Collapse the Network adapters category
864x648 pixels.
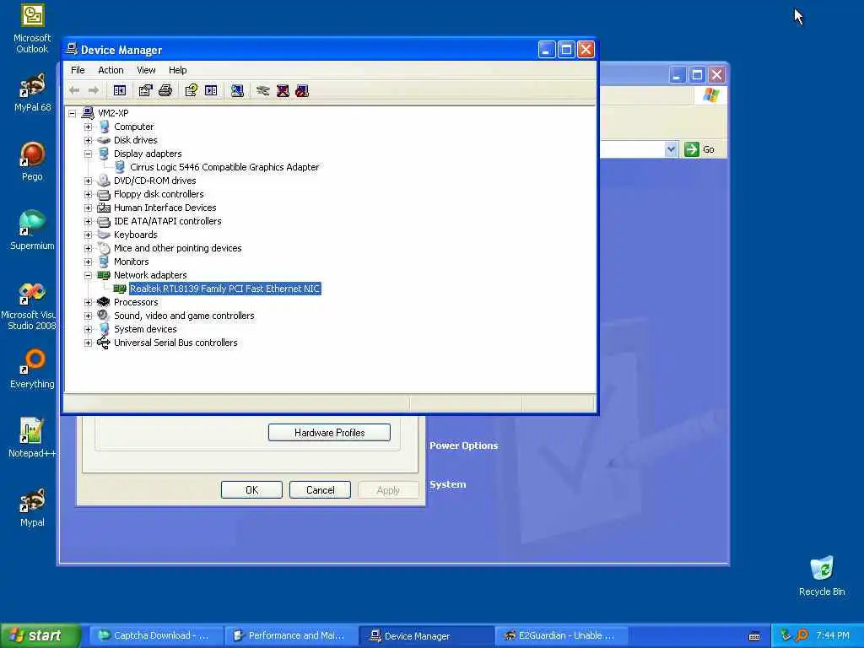[x=88, y=275]
